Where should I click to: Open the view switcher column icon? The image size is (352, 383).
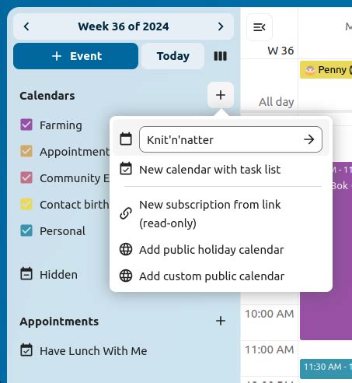pyautogui.click(x=221, y=56)
